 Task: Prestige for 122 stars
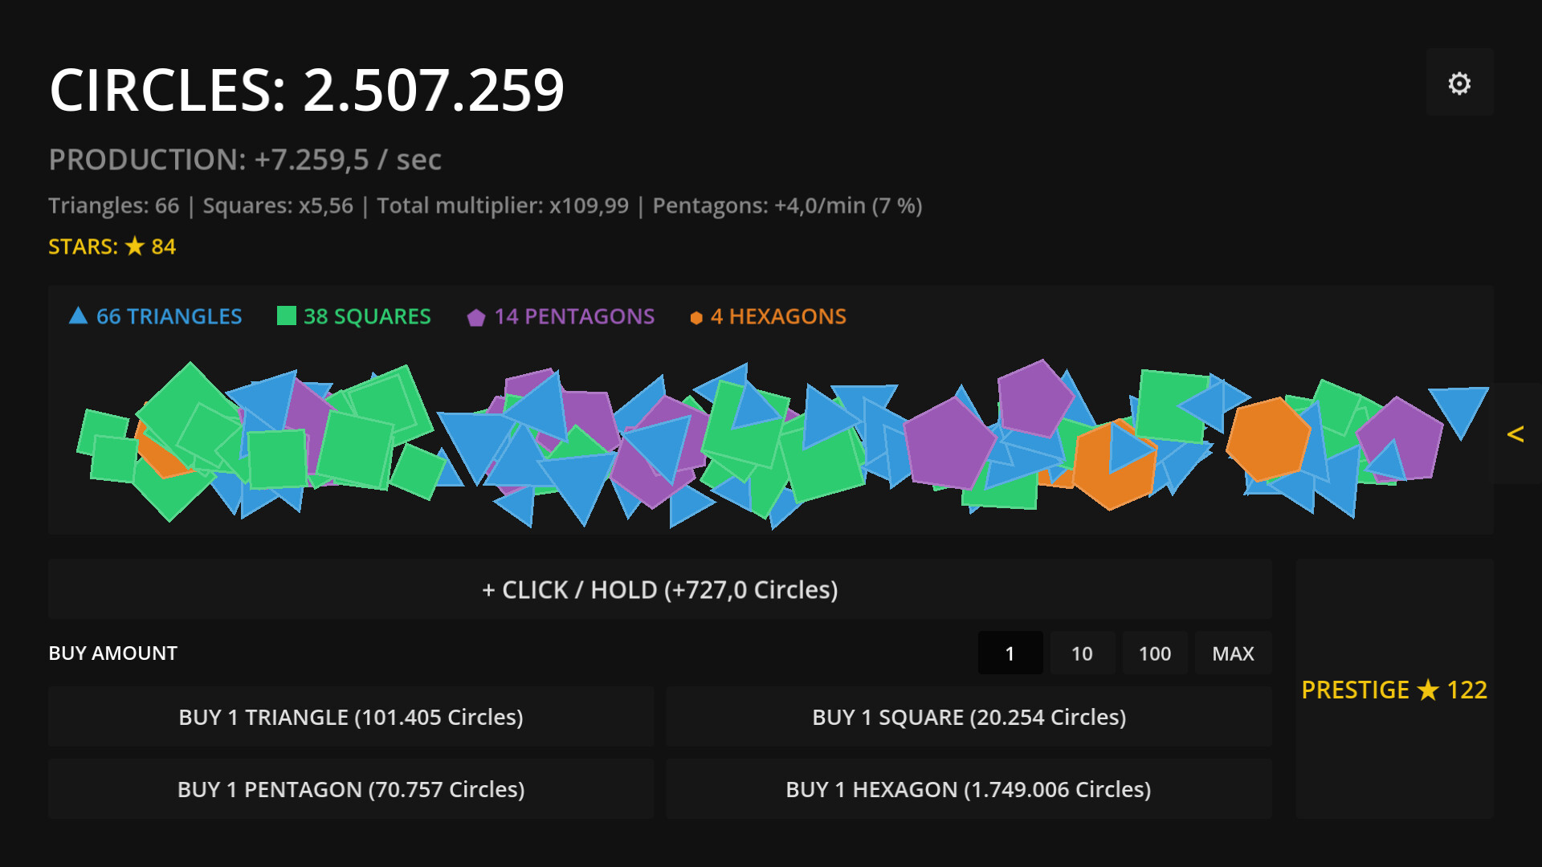(x=1394, y=690)
